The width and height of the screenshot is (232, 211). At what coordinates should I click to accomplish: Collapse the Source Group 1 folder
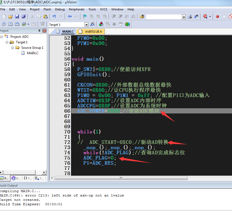pyautogui.click(x=12, y=48)
